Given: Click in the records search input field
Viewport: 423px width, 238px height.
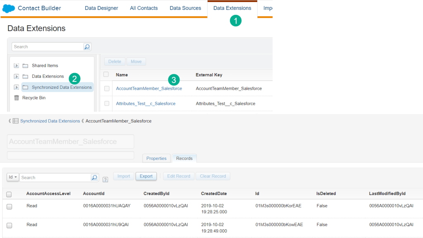Looking at the screenshot, I should (55, 177).
